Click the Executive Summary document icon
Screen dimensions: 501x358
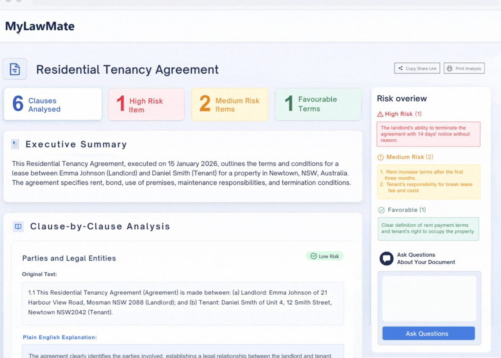pyautogui.click(x=15, y=144)
